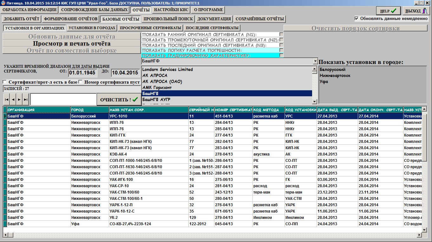Click the empty search field beside navigation arrows

point(63,99)
